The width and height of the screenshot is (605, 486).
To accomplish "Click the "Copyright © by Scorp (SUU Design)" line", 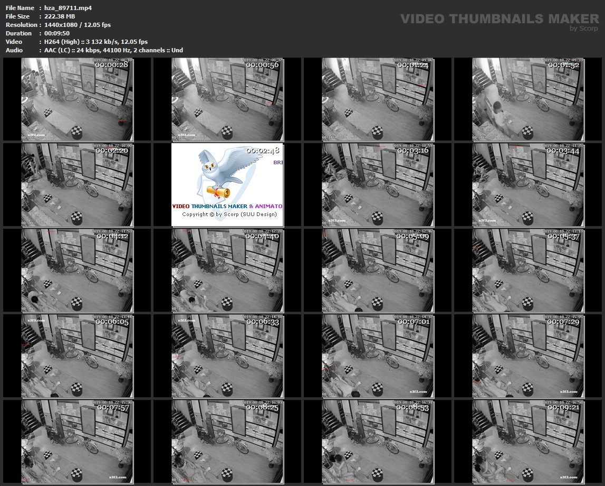I will [x=229, y=214].
